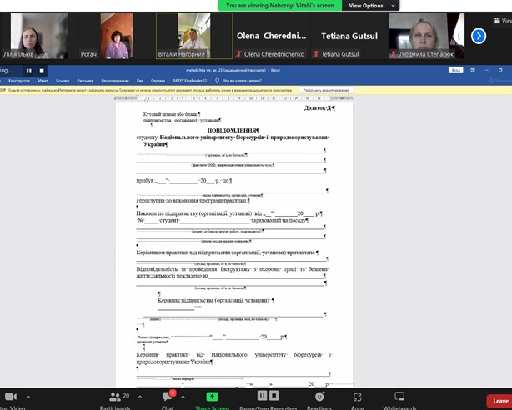The width and height of the screenshot is (512, 410).
Task: Open ribbon display options icon in Word title bar
Action: pyautogui.click(x=473, y=70)
